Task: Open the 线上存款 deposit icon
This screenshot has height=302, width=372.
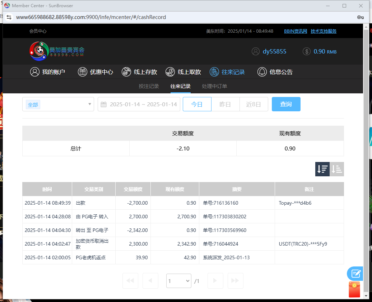Action: point(126,72)
